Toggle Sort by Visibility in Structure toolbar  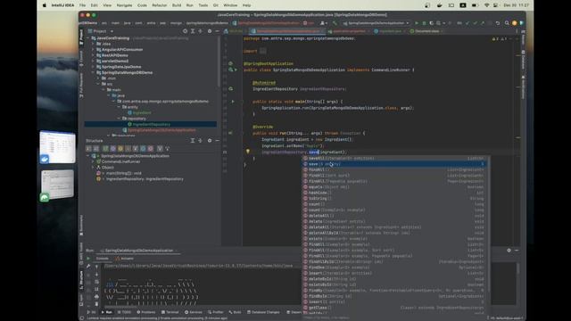pos(88,149)
